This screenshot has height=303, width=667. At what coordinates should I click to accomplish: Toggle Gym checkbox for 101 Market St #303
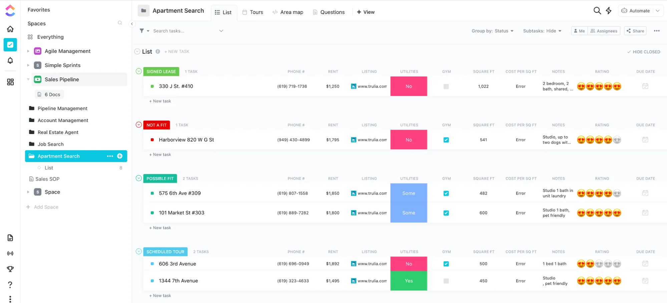click(446, 213)
